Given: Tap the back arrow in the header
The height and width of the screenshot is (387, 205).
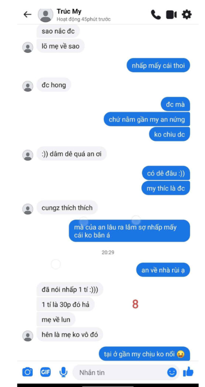Looking at the screenshot, I should tap(27, 15).
